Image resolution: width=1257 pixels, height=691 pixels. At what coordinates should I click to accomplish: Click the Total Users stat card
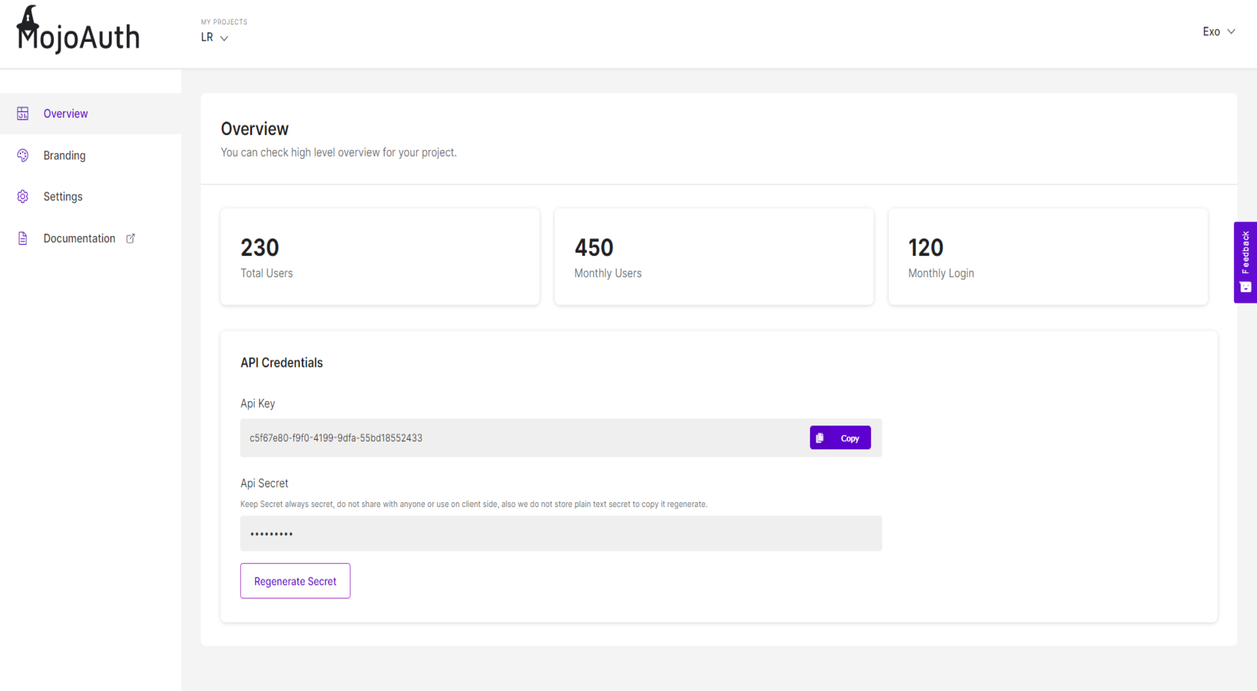380,257
